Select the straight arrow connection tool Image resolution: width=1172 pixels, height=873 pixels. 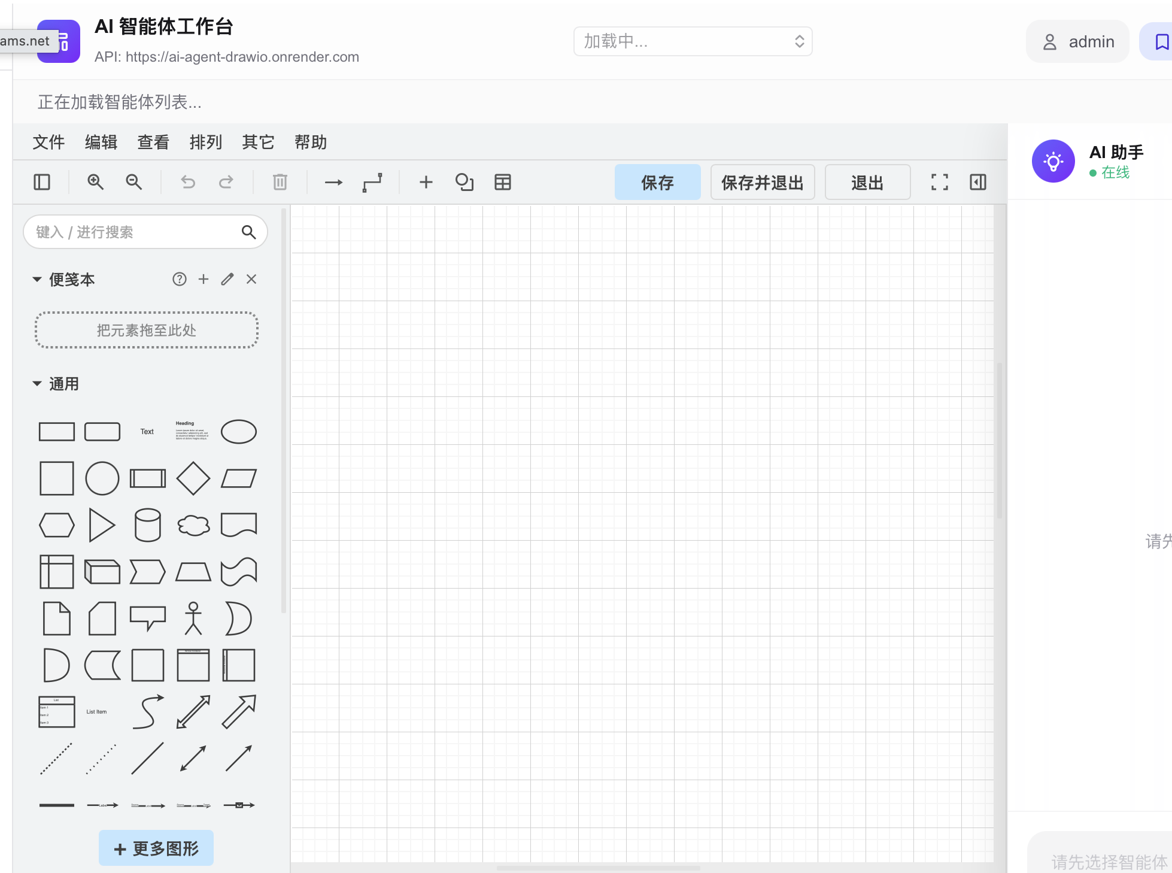click(x=333, y=182)
